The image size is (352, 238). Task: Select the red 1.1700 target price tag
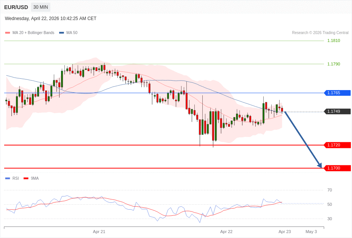pos(337,168)
